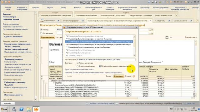
Task: Expand the Сервис commands dropdown arrow
Action: tap(176, 16)
